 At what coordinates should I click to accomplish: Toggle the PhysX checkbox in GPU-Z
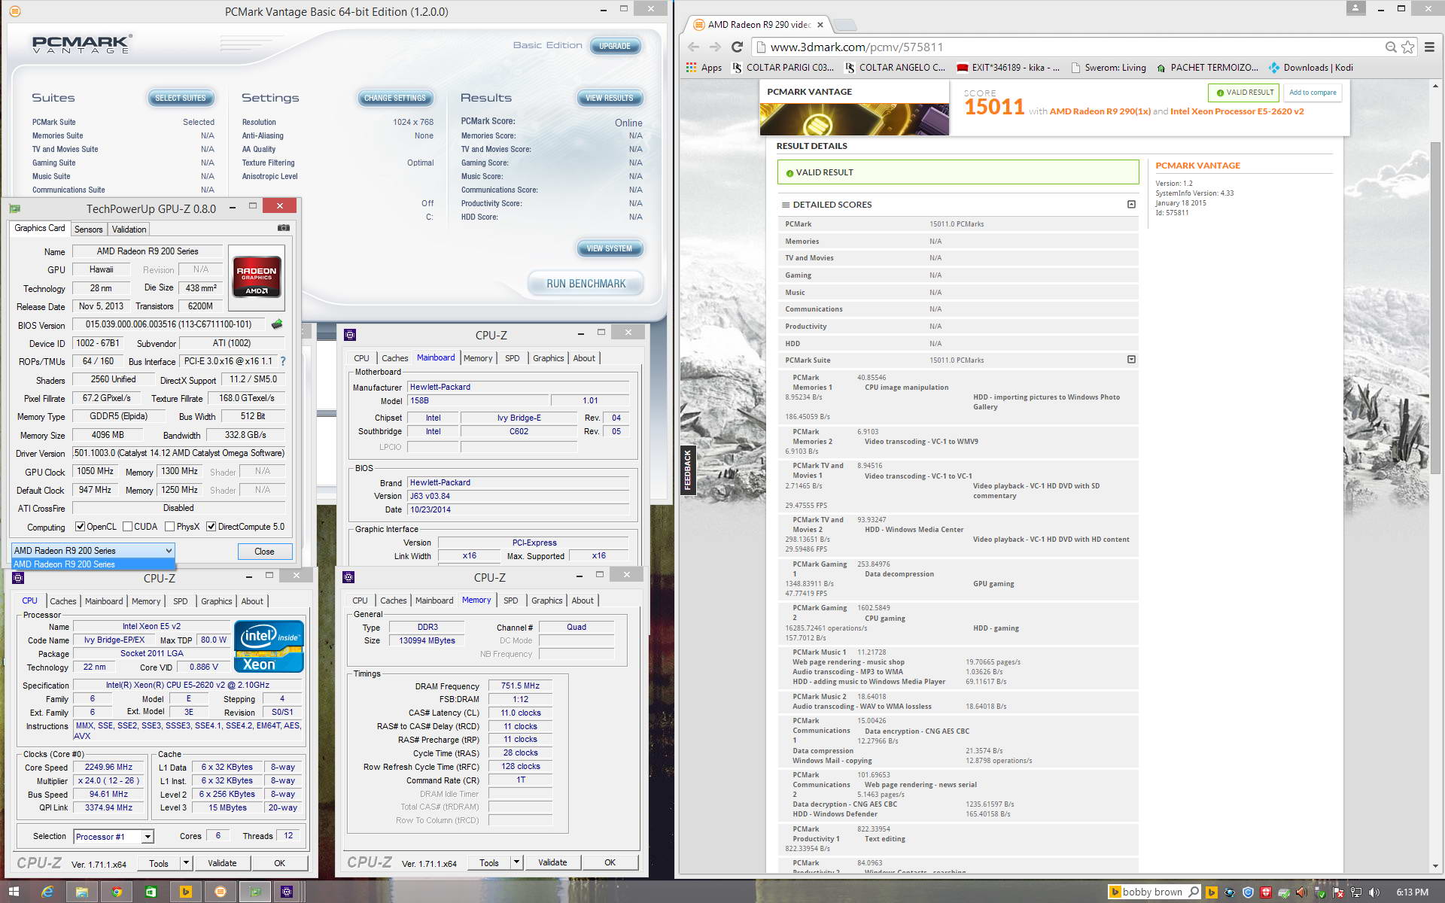[x=169, y=527]
